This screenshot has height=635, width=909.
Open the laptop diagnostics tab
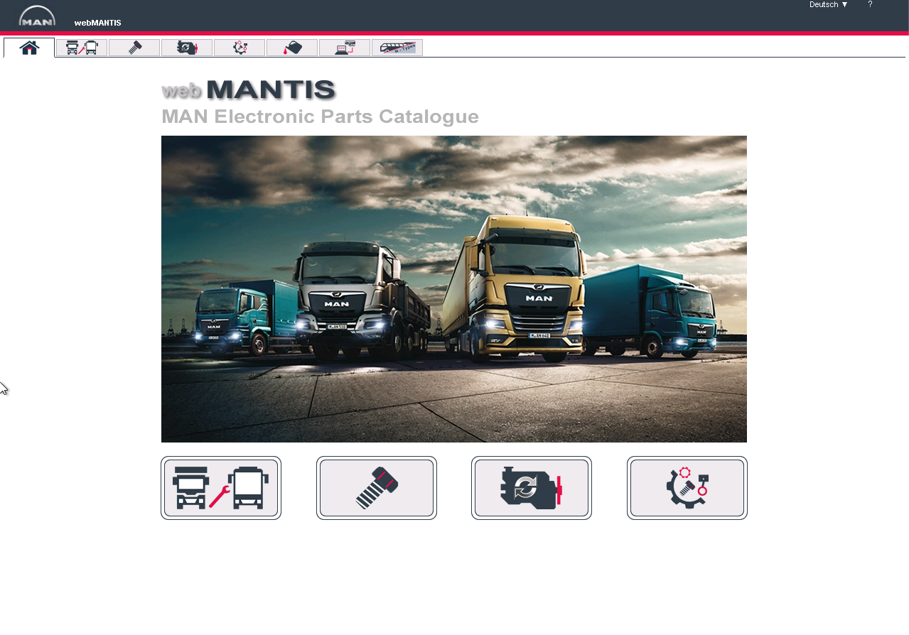pos(345,48)
